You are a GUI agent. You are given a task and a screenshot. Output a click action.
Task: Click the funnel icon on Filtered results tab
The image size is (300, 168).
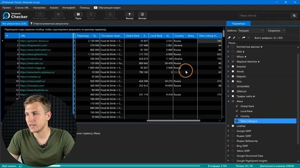[x=31, y=24]
